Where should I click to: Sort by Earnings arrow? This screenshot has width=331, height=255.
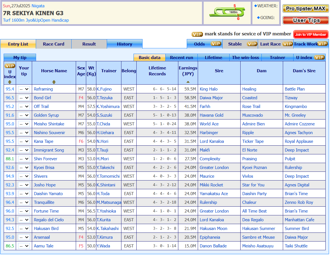(x=188, y=82)
